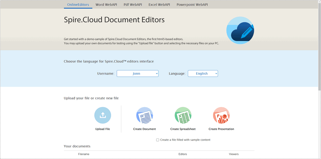
Task: Open the Powerpoint WebAPI tab
Action: 192,4
